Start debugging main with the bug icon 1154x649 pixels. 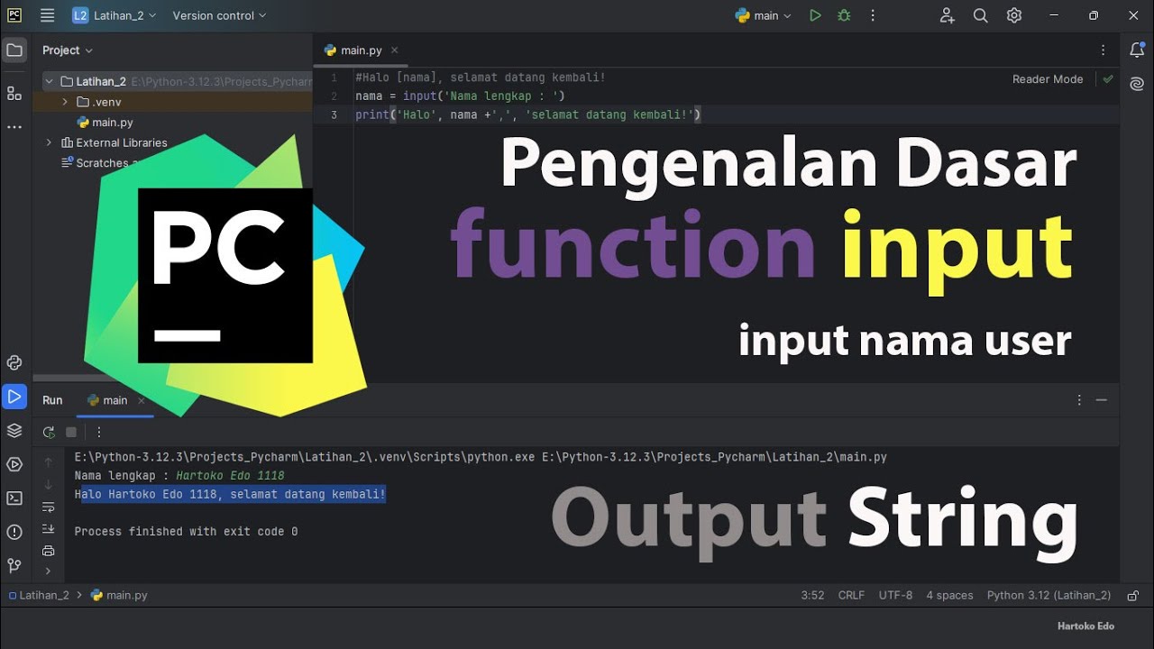[x=844, y=15]
